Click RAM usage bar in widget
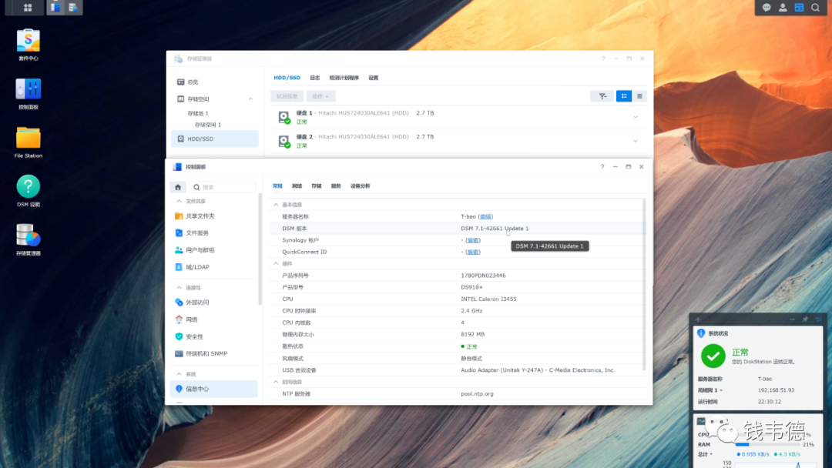Image resolution: width=832 pixels, height=468 pixels. point(768,445)
